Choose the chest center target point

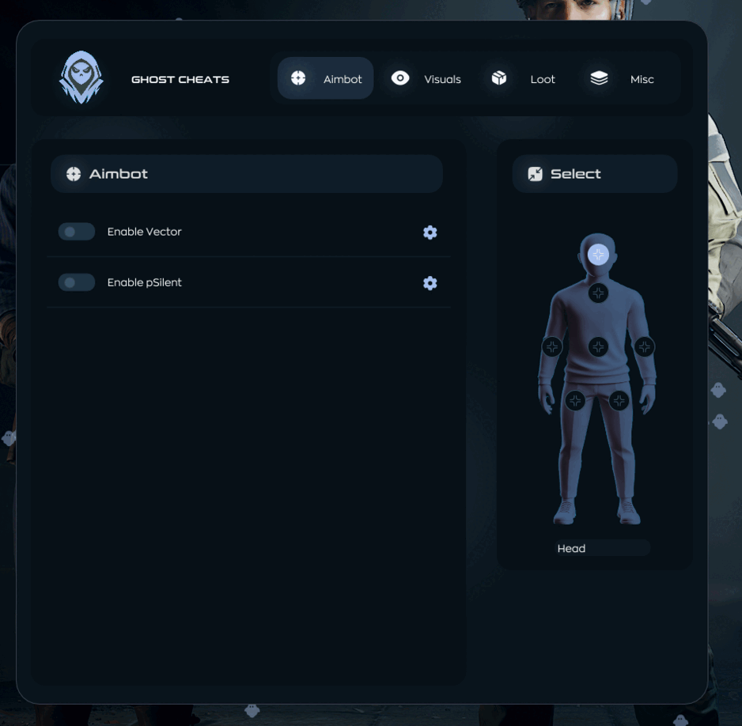point(598,346)
